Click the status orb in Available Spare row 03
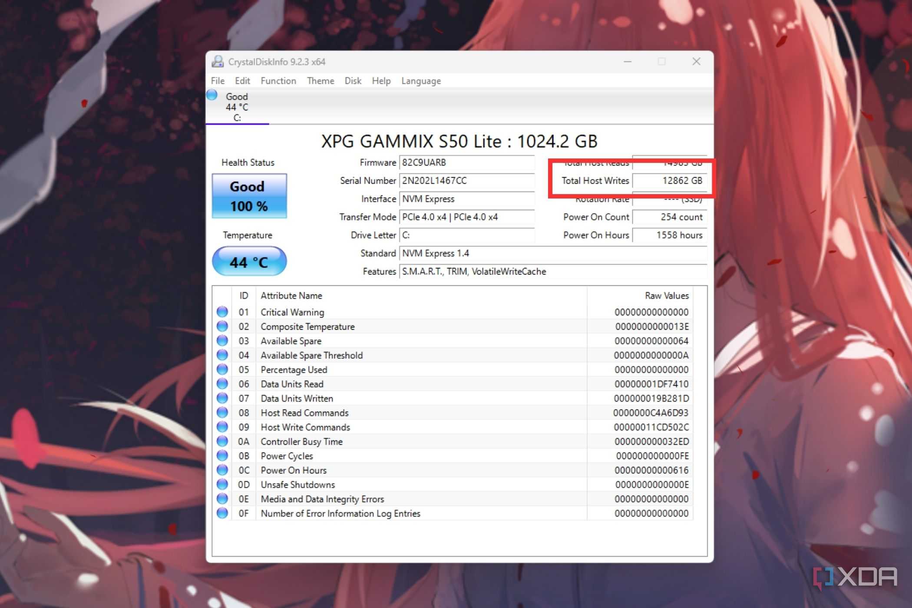 (x=222, y=340)
